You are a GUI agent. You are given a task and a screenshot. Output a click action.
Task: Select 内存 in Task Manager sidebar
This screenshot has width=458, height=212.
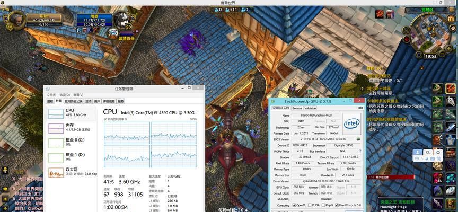(x=72, y=128)
